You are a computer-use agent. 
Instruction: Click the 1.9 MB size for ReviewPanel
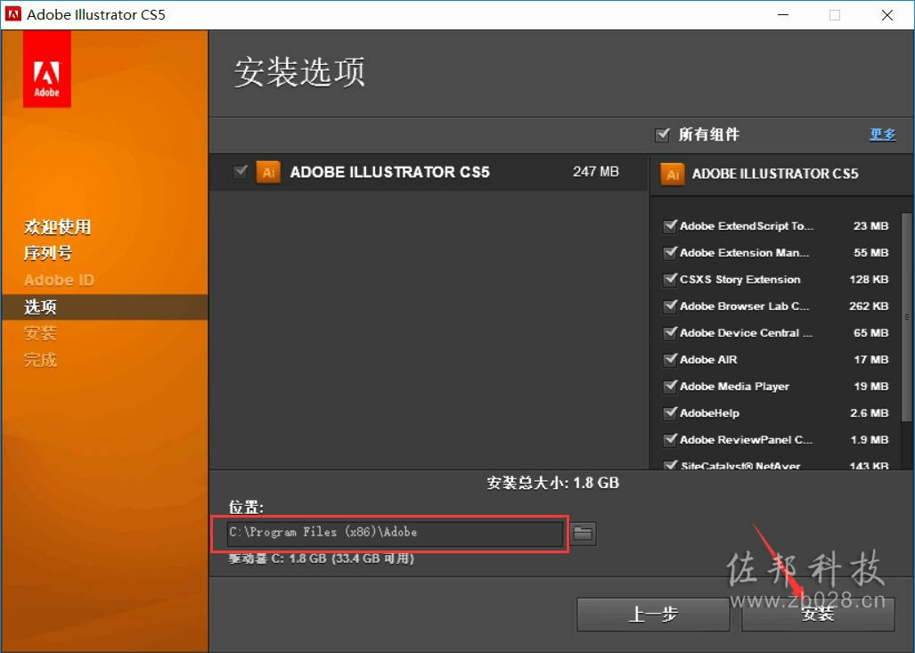(x=869, y=440)
